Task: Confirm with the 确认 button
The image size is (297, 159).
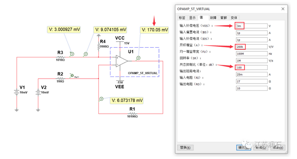Action: (x=243, y=148)
